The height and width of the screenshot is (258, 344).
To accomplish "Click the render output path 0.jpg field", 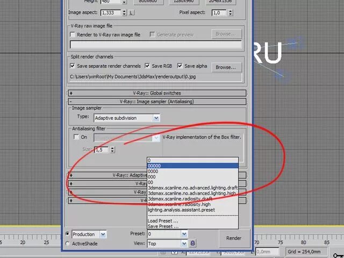I will pos(156,77).
